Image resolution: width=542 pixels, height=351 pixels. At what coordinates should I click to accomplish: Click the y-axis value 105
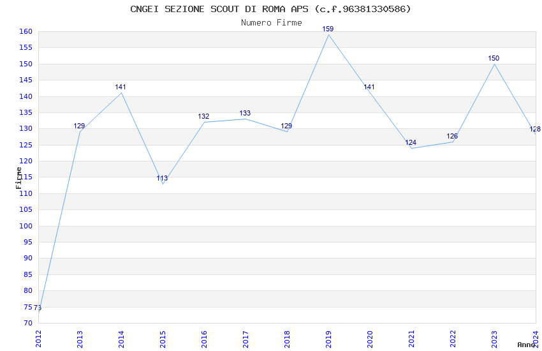[x=26, y=210]
